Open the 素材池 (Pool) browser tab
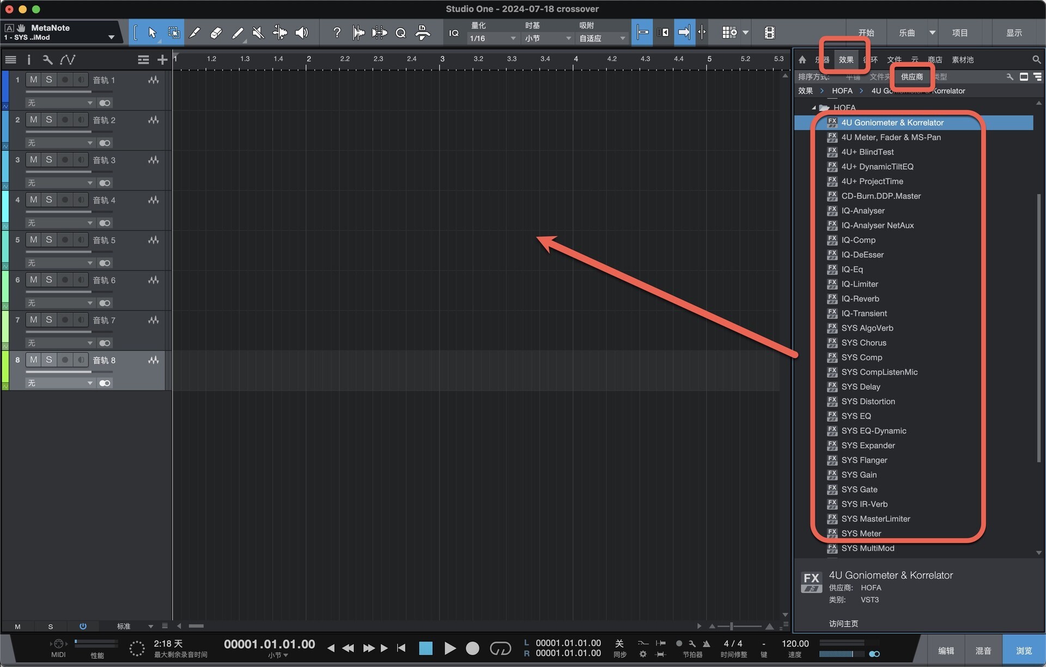Screen dimensions: 1046x667 point(962,60)
